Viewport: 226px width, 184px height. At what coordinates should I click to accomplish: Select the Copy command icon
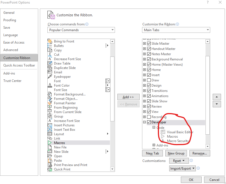point(50,50)
